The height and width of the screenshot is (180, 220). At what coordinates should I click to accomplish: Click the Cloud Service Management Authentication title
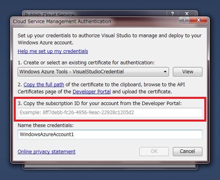click(x=62, y=22)
